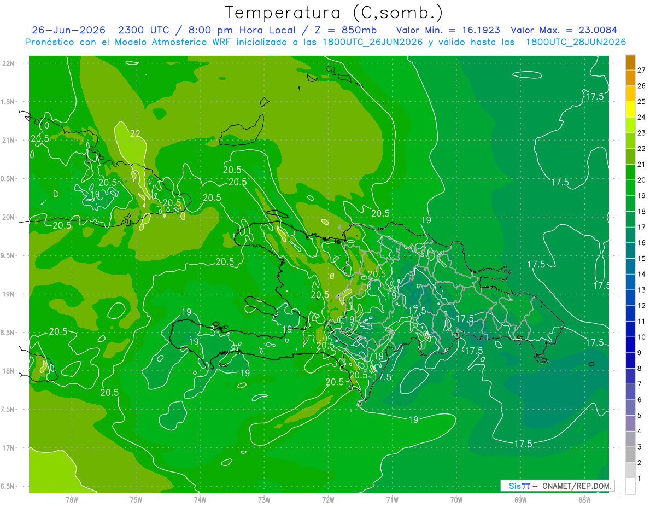Image resolution: width=656 pixels, height=507 pixels.
Task: Click the legend value "15"
Action: 642,259
